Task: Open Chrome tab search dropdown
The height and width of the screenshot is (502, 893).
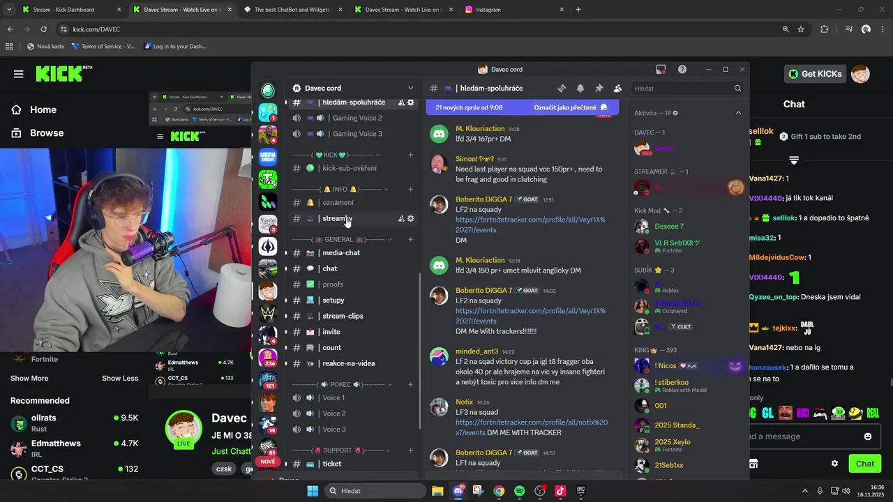Action: point(9,10)
